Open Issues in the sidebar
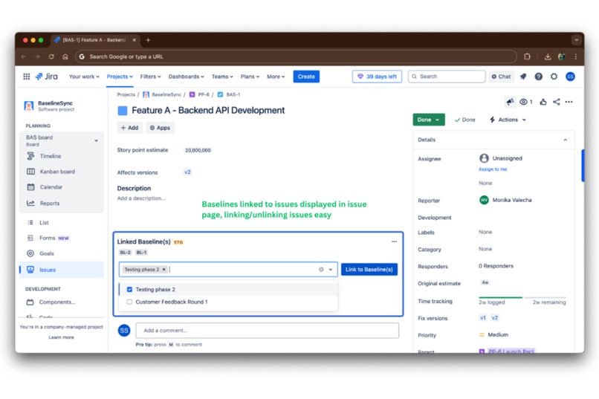This screenshot has height=399, width=599. (x=61, y=270)
